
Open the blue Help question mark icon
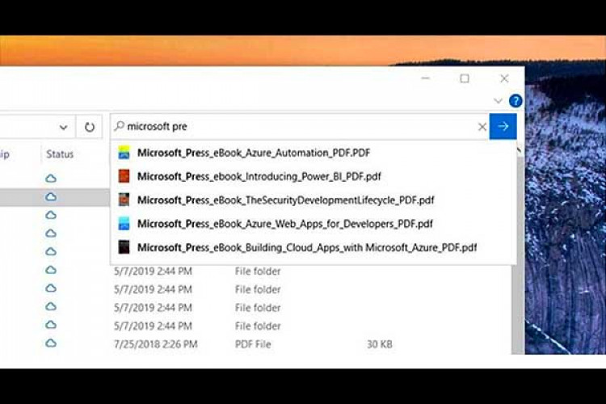pyautogui.click(x=515, y=101)
